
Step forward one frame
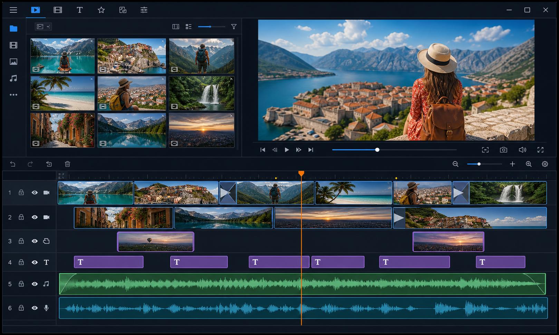pyautogui.click(x=299, y=150)
